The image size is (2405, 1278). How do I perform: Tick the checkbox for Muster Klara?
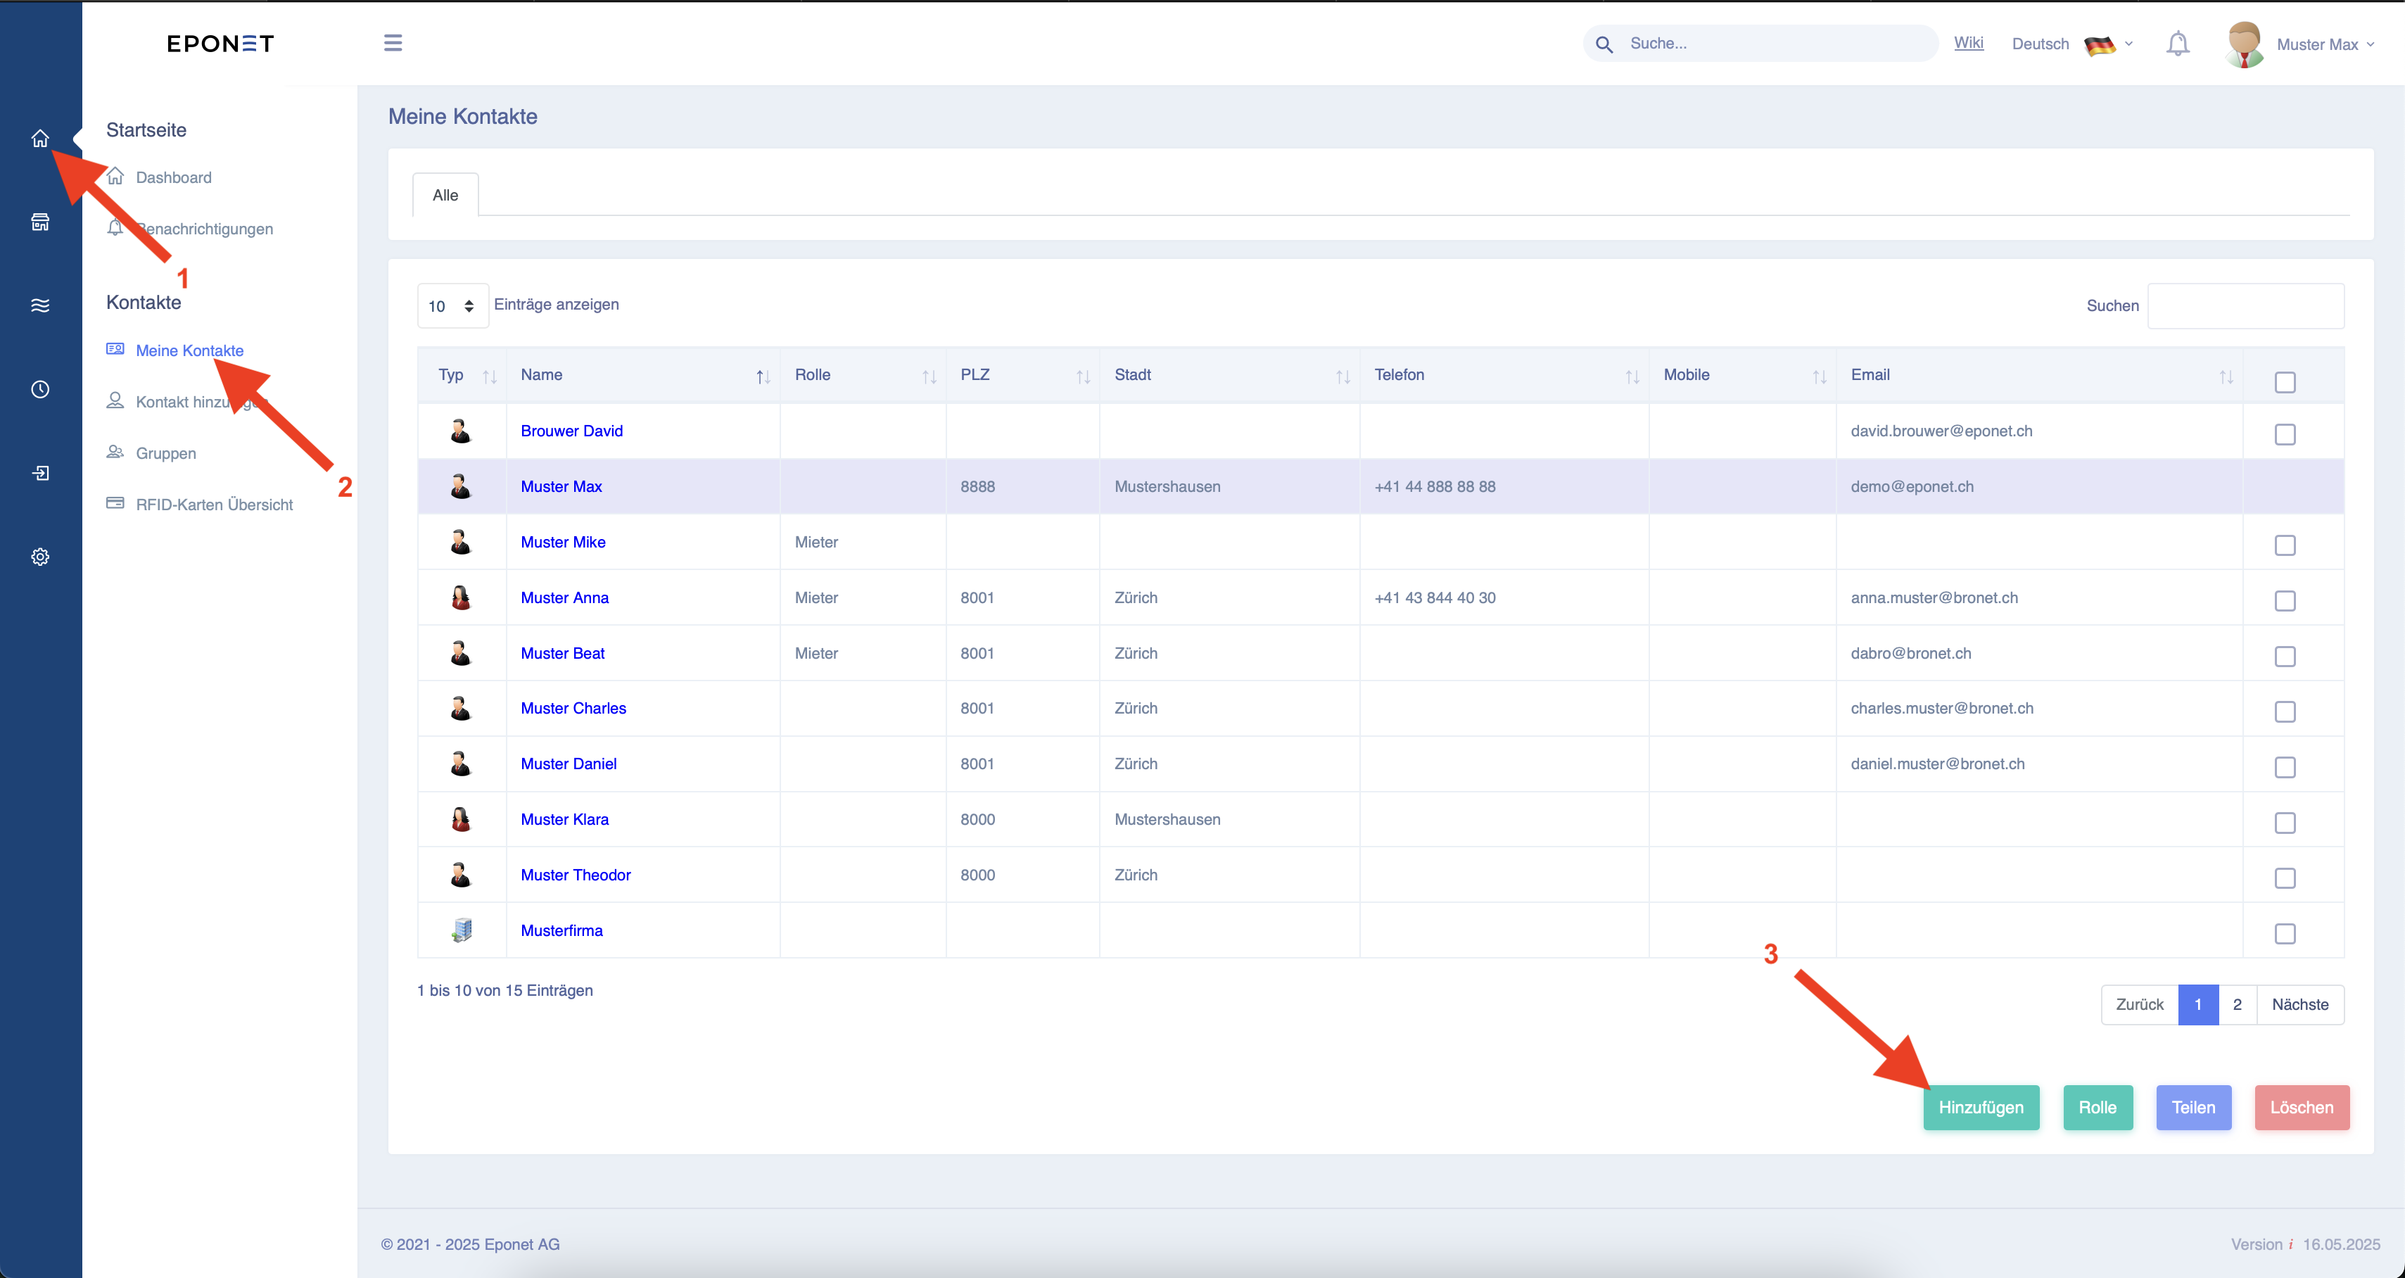click(x=2285, y=823)
